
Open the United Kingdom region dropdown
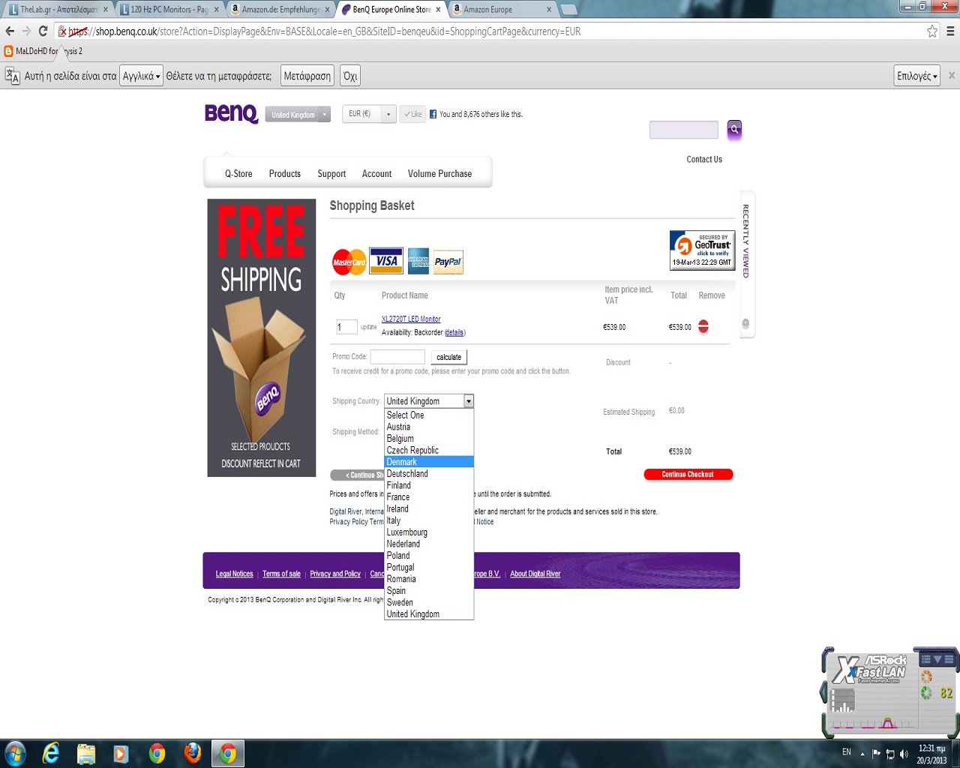[298, 115]
